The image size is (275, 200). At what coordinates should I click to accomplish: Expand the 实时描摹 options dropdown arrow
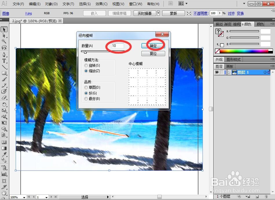coord(158,13)
